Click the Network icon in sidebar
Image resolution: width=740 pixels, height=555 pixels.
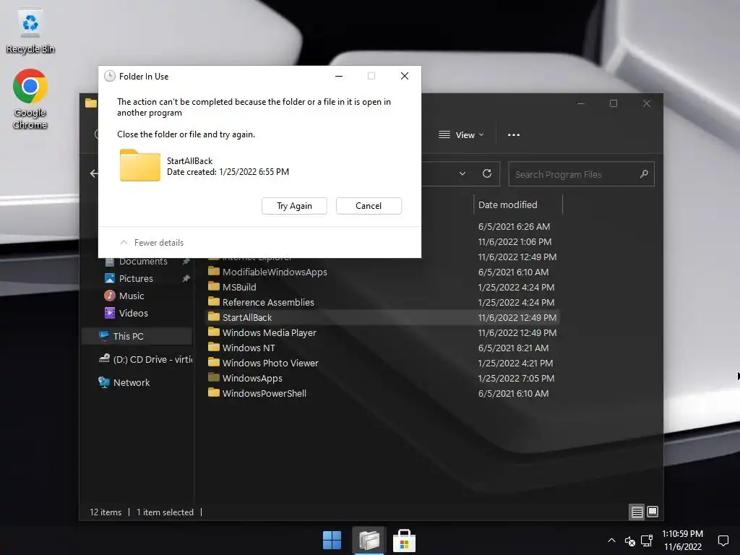point(104,382)
